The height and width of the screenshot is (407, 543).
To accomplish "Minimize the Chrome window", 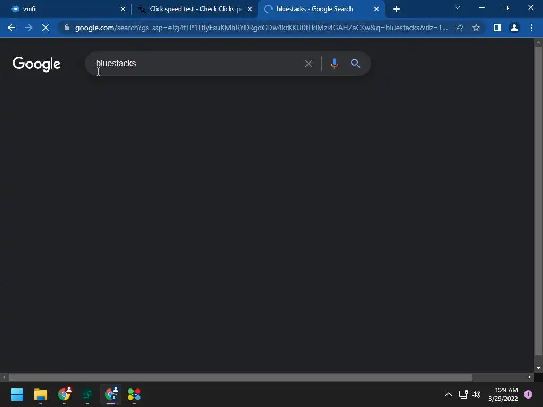I will tap(482, 7).
